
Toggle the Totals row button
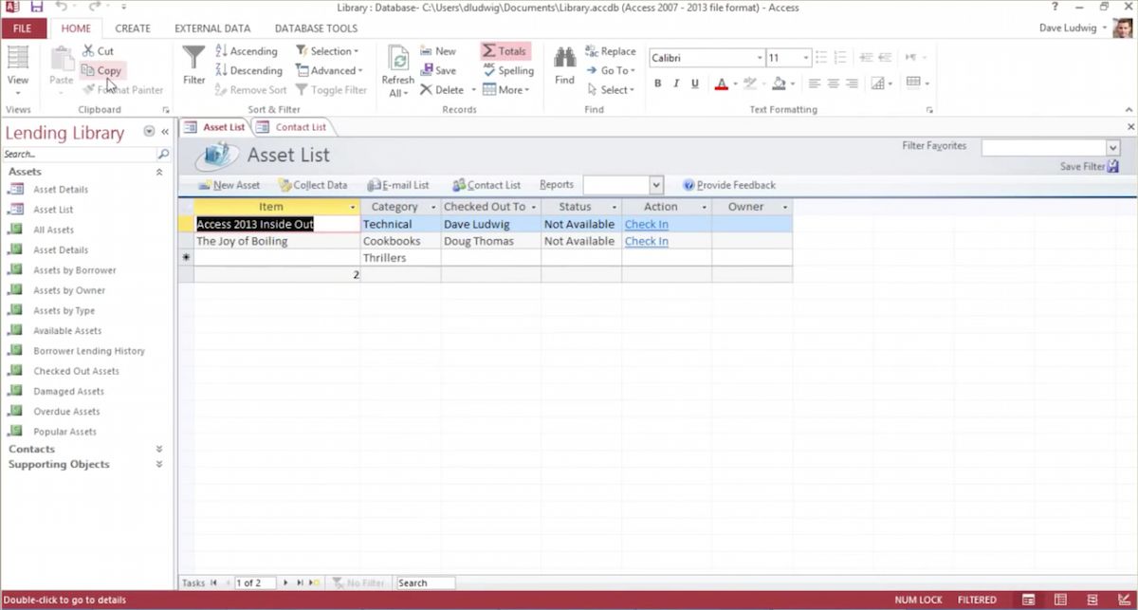505,51
